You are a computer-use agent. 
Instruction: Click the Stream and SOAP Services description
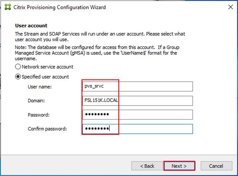[100, 37]
